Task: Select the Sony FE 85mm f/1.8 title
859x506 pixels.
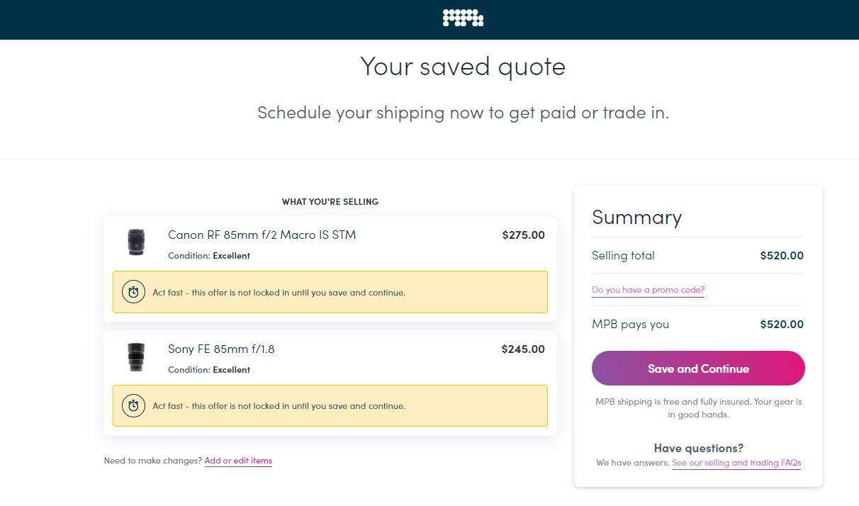Action: point(220,349)
